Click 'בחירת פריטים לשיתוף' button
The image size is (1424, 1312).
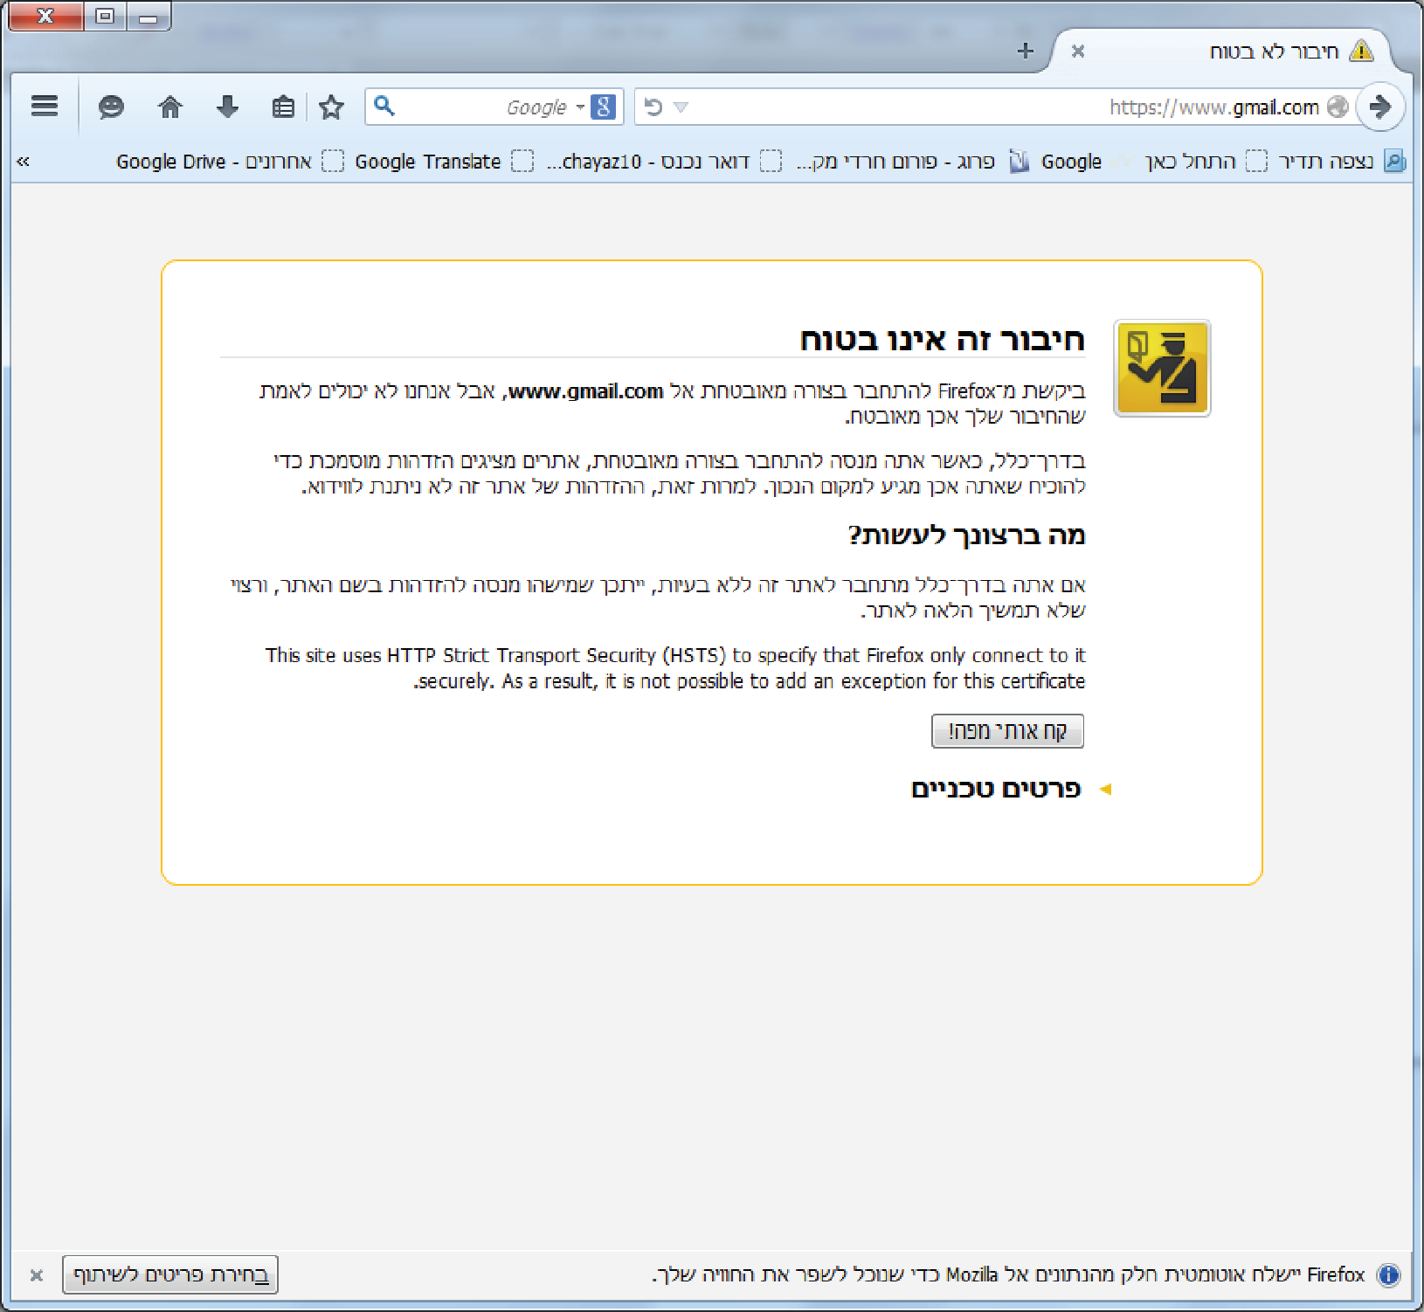(170, 1274)
